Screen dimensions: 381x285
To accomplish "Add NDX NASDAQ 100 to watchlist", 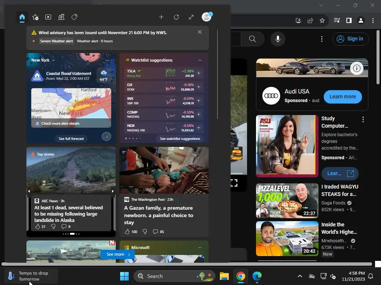I will click(199, 128).
